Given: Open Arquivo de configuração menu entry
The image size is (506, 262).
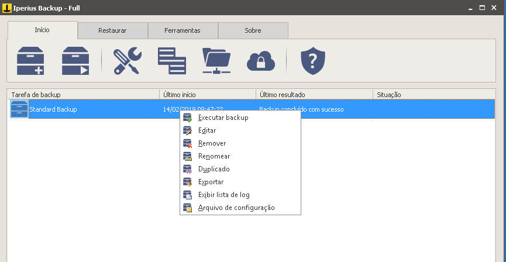Looking at the screenshot, I should [240, 208].
